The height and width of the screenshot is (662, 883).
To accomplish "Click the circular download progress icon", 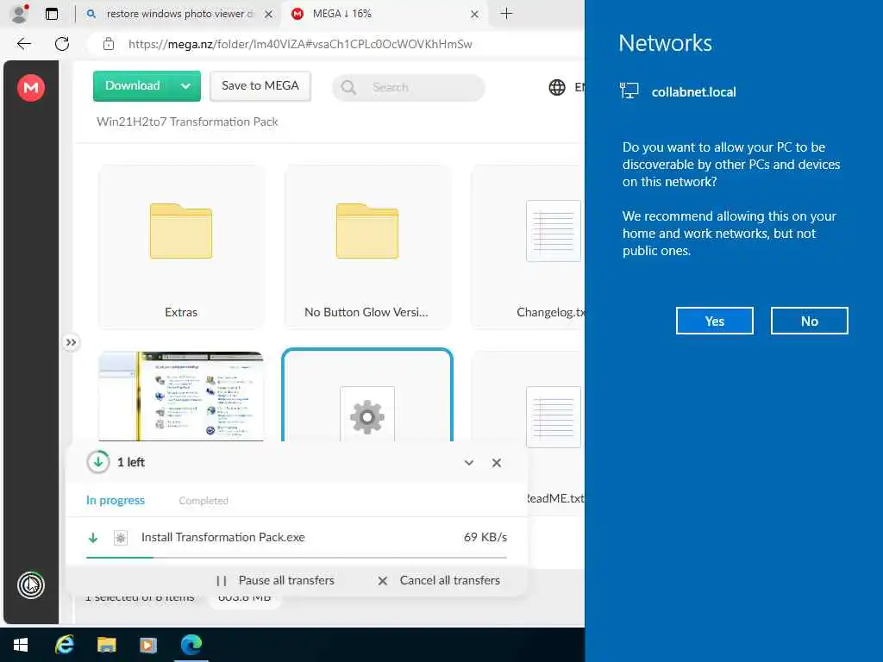I will pos(98,462).
